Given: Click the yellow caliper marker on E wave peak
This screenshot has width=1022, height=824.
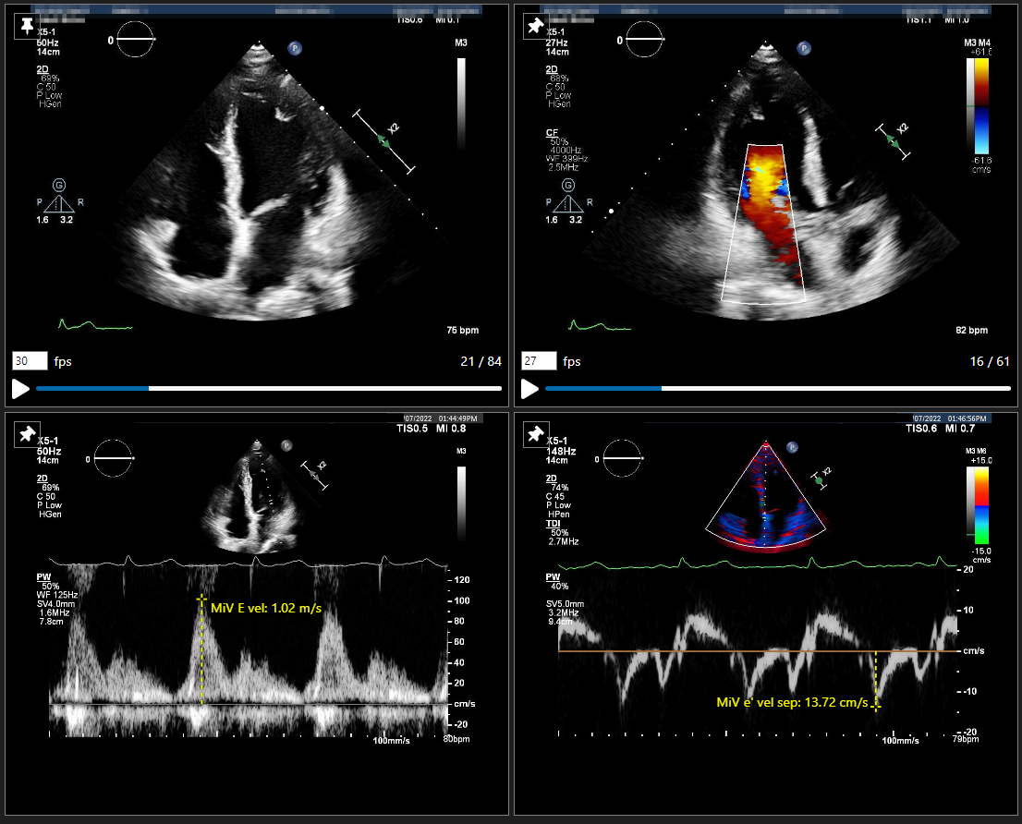Looking at the screenshot, I should (201, 599).
